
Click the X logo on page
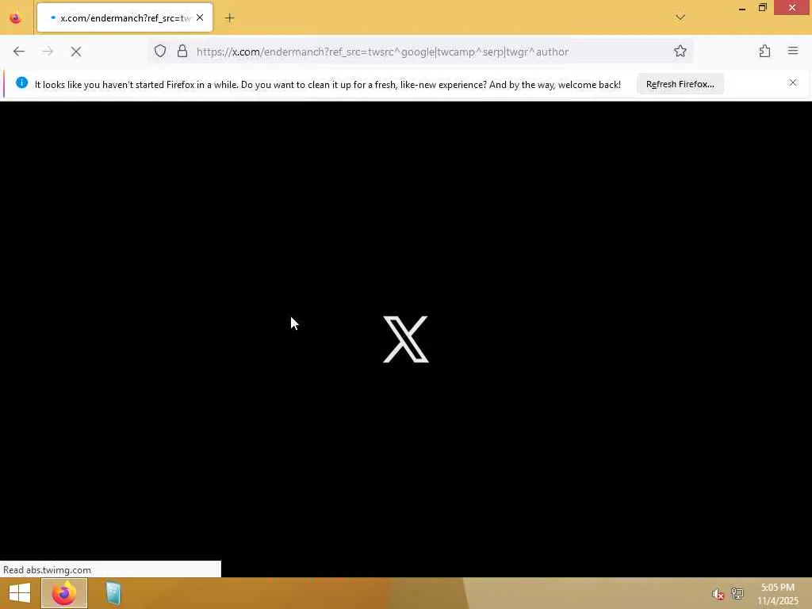pos(405,339)
